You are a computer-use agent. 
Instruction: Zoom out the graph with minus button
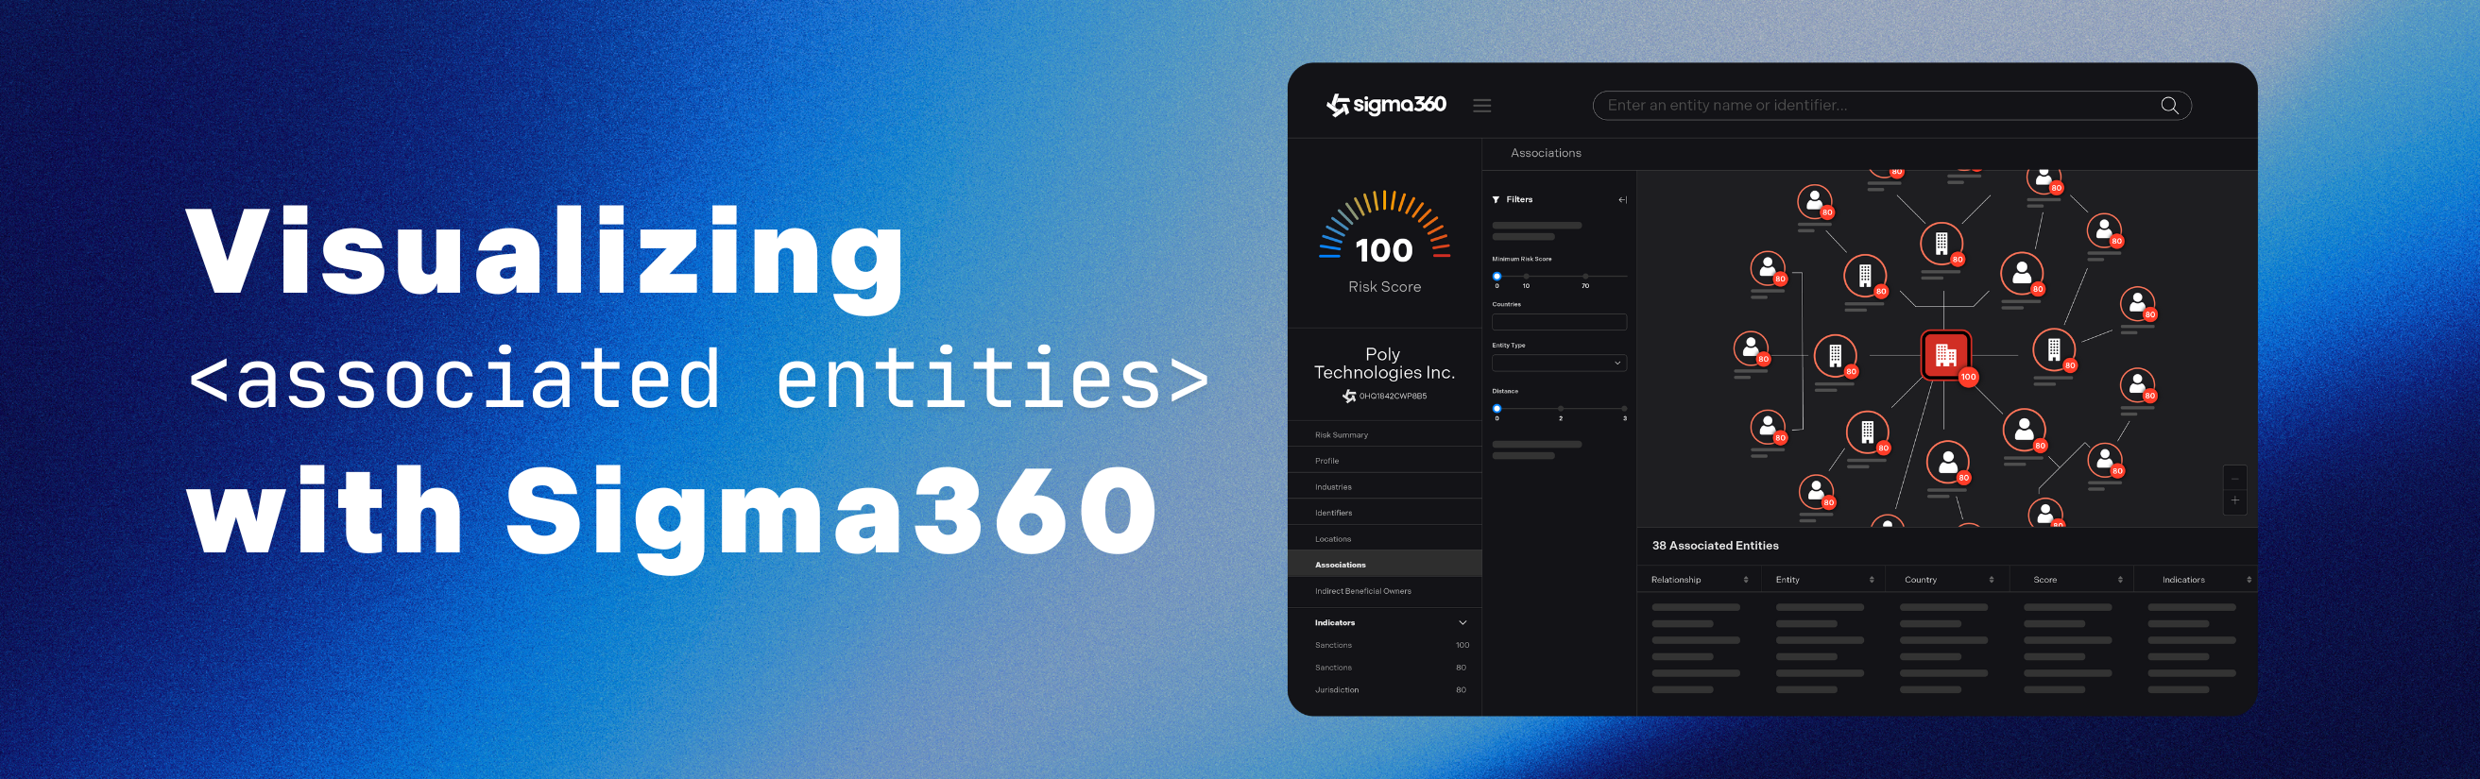(2234, 478)
